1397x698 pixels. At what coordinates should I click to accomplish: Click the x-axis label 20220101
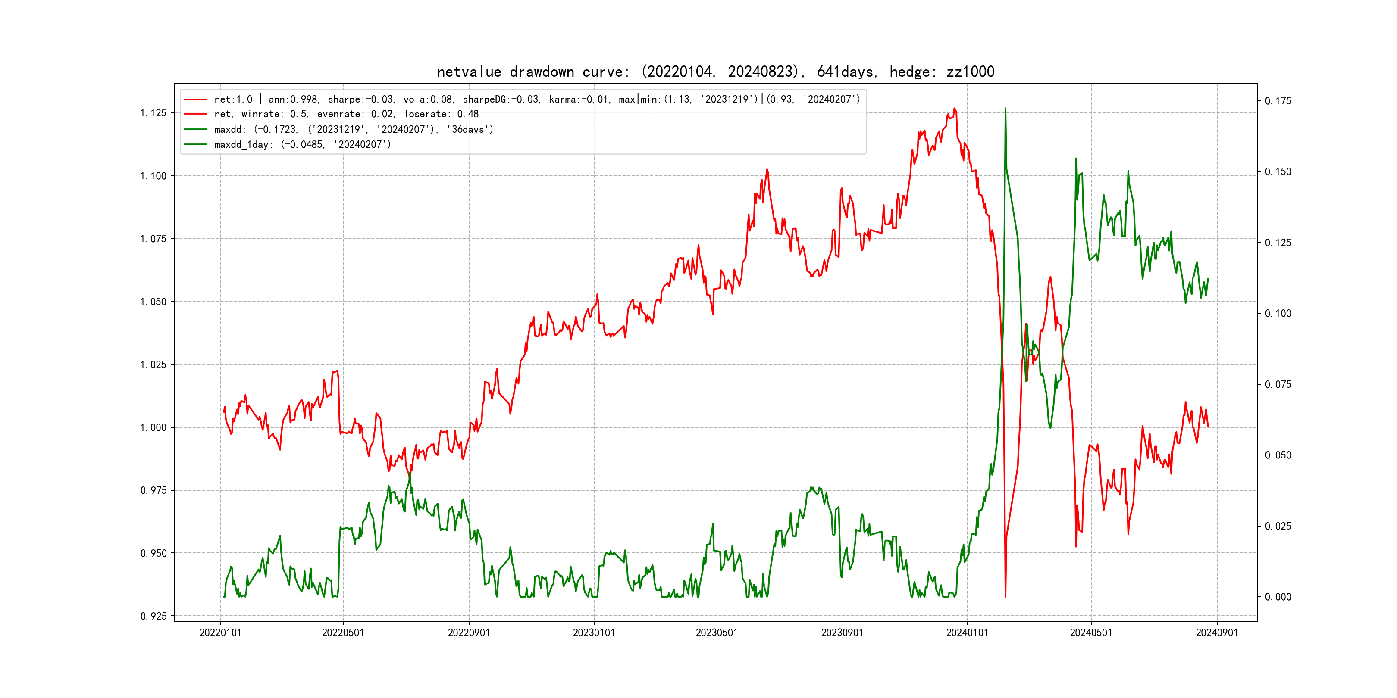click(x=220, y=633)
